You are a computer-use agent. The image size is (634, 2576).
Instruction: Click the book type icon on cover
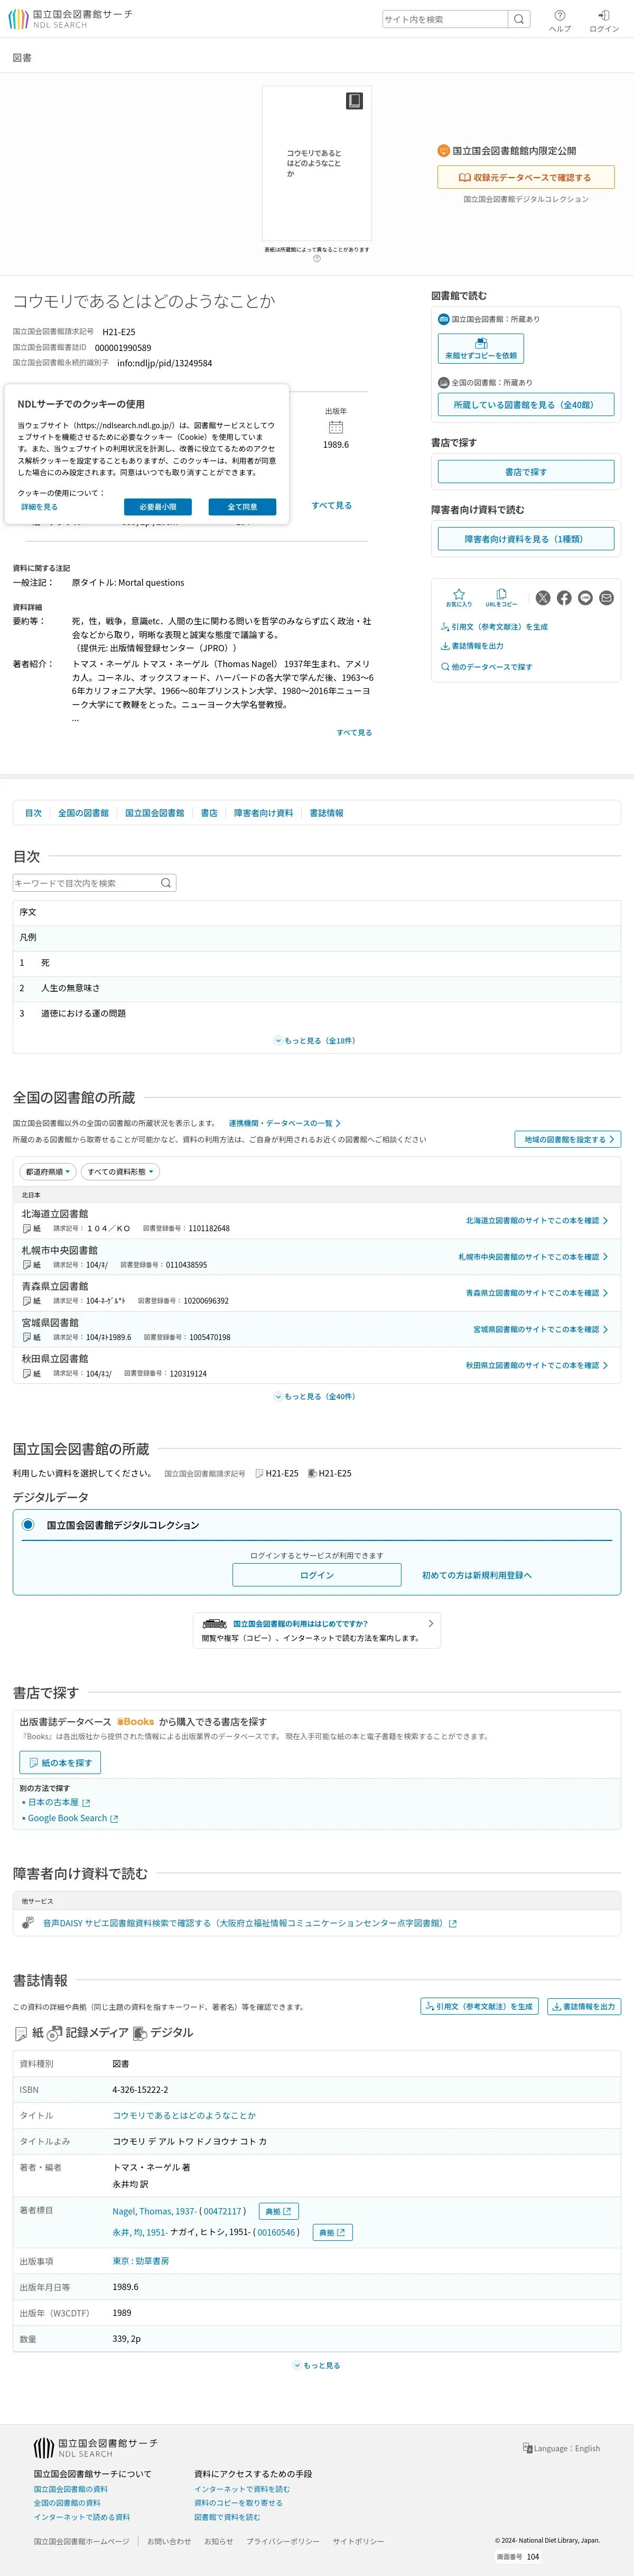coord(354,101)
